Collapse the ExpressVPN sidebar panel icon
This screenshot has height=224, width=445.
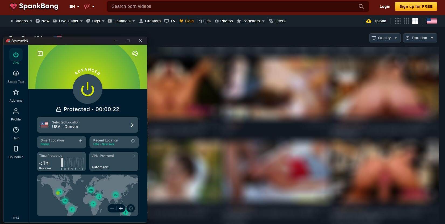coord(40,54)
